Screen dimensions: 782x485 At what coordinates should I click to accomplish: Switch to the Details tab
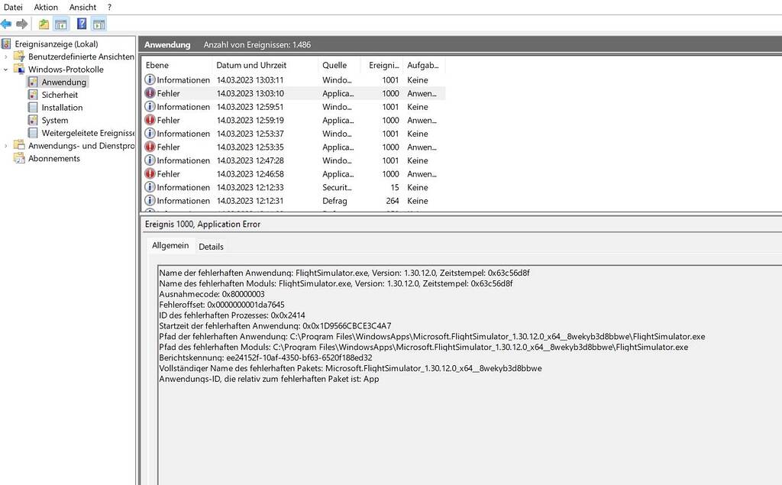[x=211, y=247]
